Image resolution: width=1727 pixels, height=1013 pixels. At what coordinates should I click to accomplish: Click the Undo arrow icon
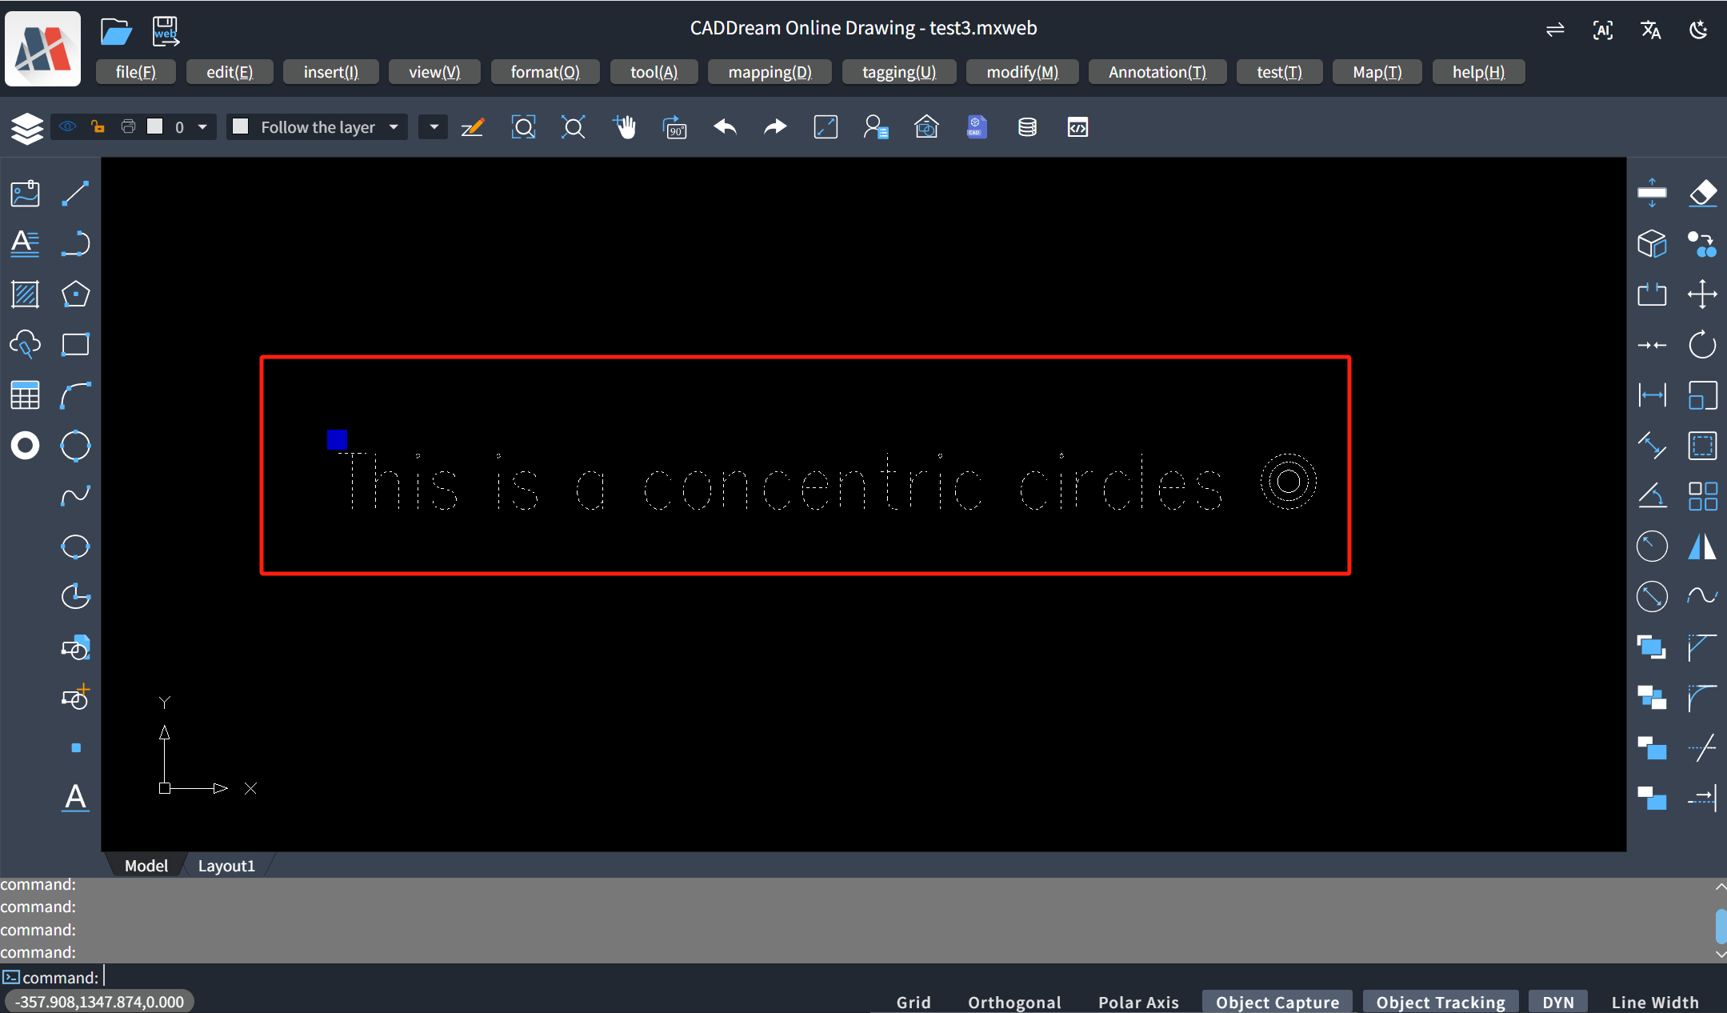725,126
